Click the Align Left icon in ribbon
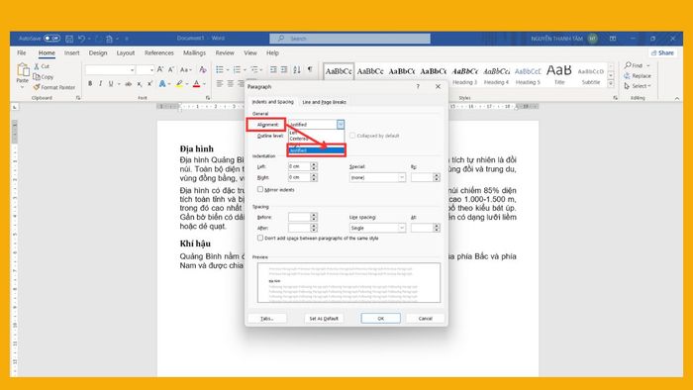The height and width of the screenshot is (390, 693). [220, 83]
